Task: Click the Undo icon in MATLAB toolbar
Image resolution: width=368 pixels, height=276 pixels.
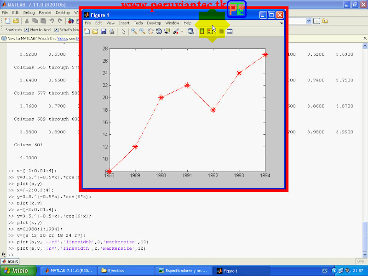Action: tap(52, 21)
